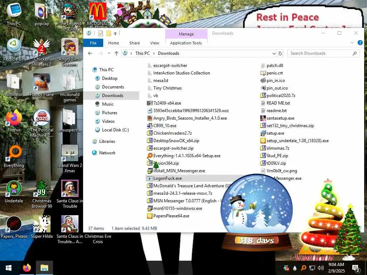Open Christmas Browser 99 desktop icon

point(42,194)
